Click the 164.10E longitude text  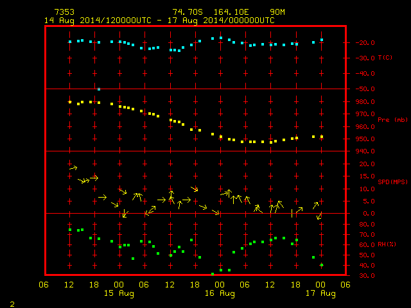pyautogui.click(x=231, y=12)
